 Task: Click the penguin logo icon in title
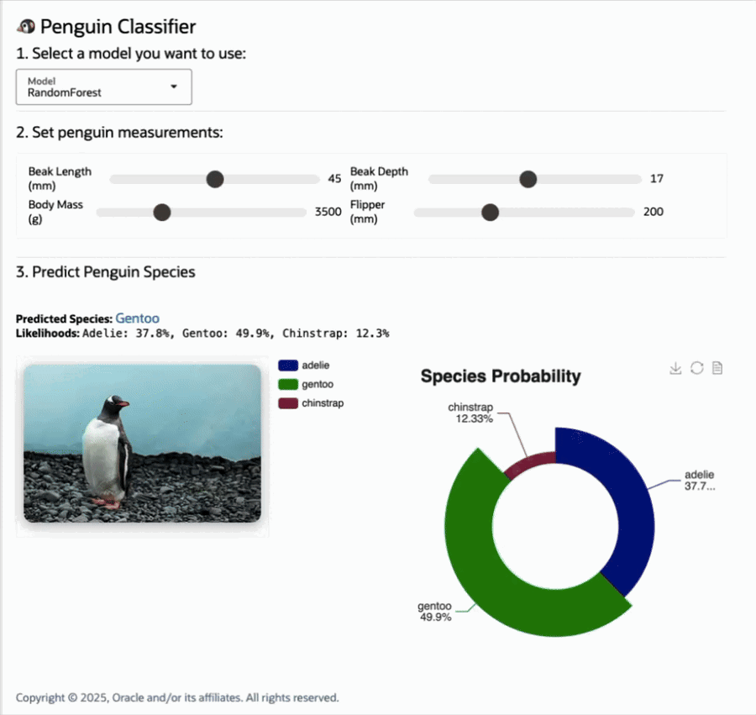click(x=26, y=27)
